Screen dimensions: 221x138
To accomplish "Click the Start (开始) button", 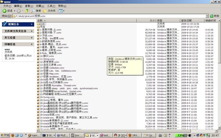I will coord(5,135).
